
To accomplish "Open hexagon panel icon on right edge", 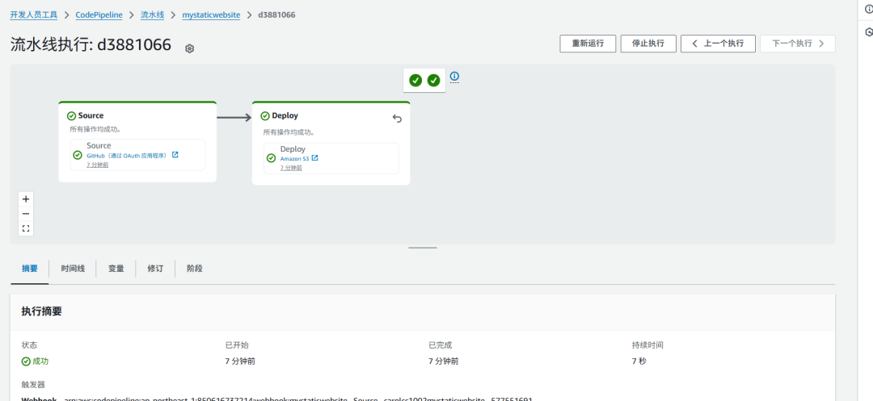I will 868,32.
